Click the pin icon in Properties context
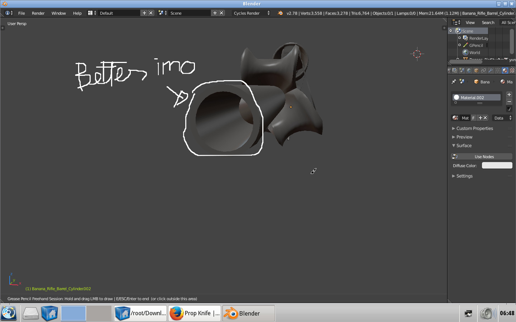 coord(454,82)
